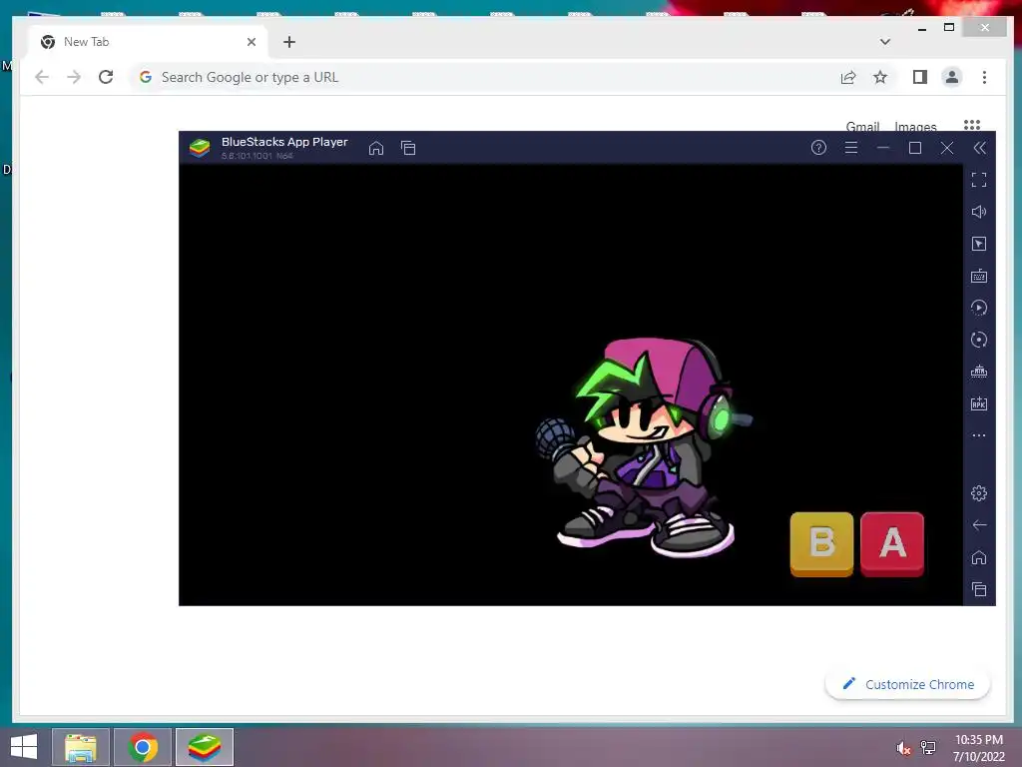
Task: Open BlueStacks hamburger menu
Action: point(850,148)
